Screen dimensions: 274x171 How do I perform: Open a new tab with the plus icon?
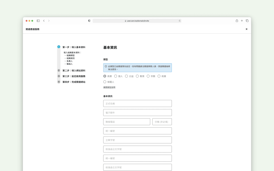tap(242, 21)
